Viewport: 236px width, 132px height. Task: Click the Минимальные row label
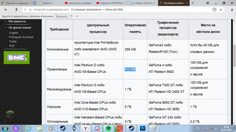(58, 49)
